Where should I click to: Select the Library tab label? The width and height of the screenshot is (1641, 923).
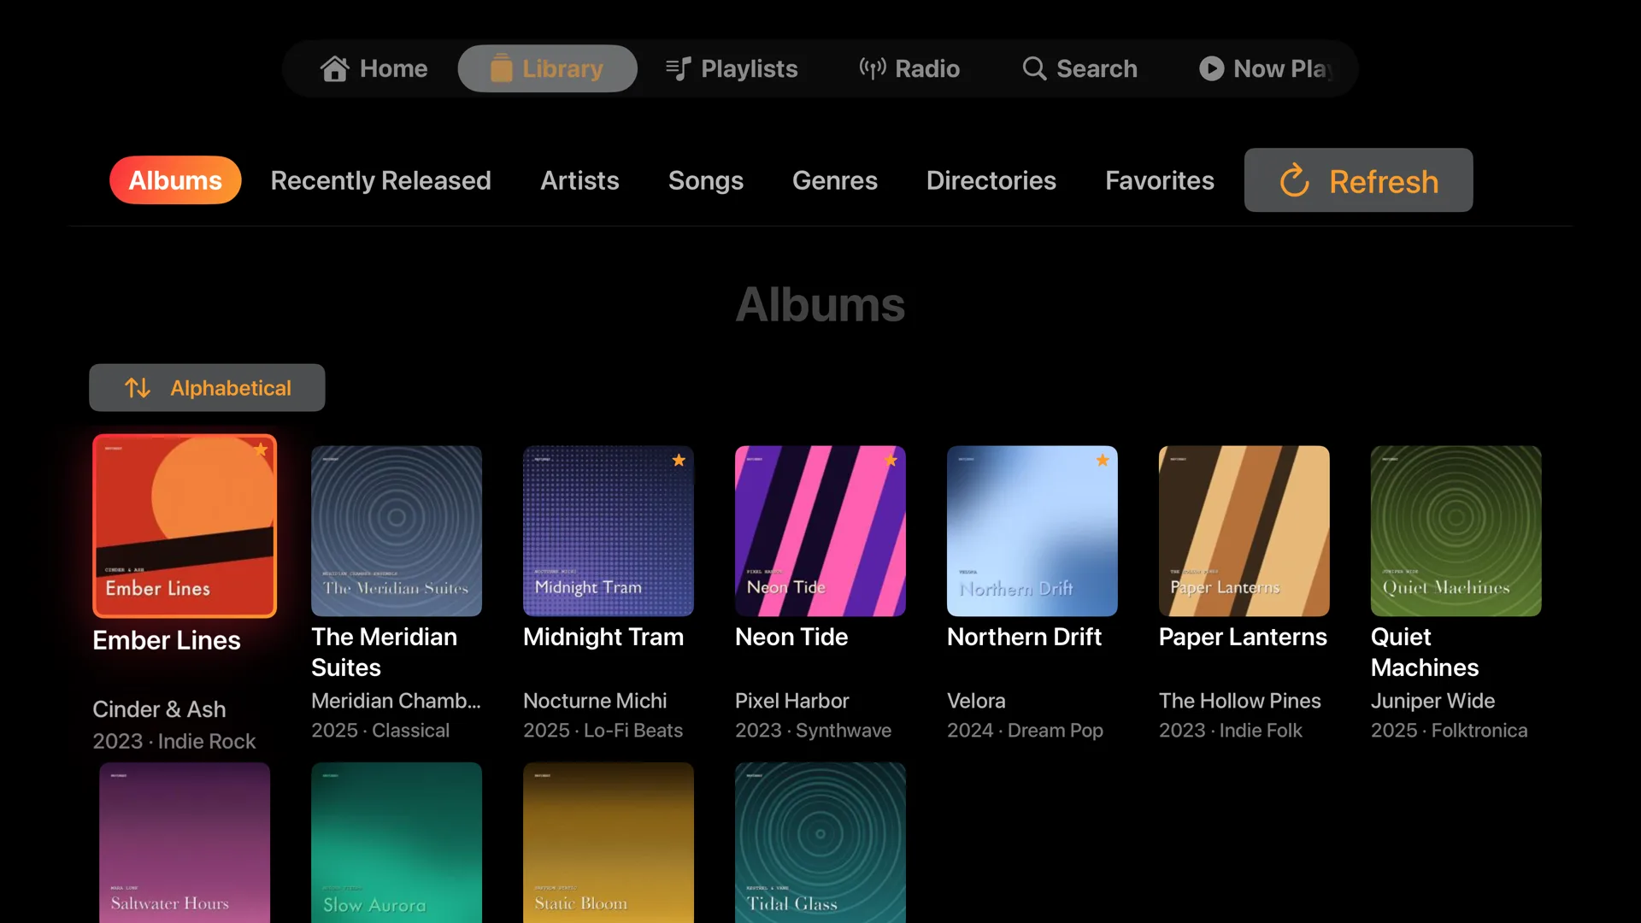(562, 68)
